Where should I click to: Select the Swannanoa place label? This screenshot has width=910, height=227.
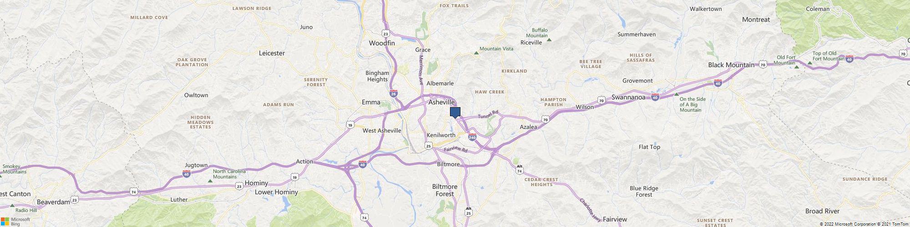629,97
